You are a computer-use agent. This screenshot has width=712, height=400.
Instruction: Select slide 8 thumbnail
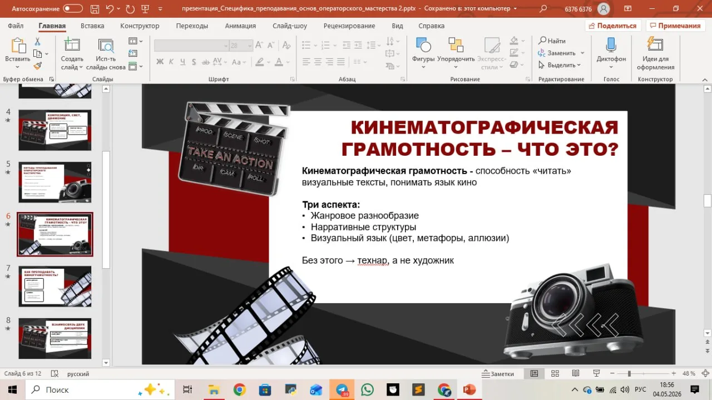tap(55, 338)
